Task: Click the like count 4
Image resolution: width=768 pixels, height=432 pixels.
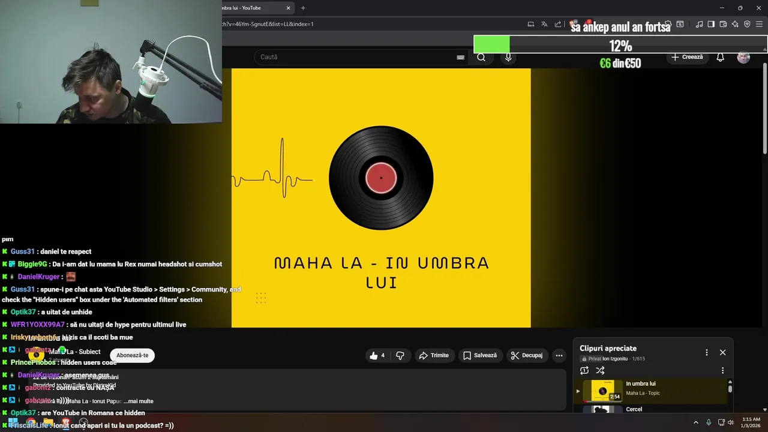Action: pyautogui.click(x=383, y=355)
